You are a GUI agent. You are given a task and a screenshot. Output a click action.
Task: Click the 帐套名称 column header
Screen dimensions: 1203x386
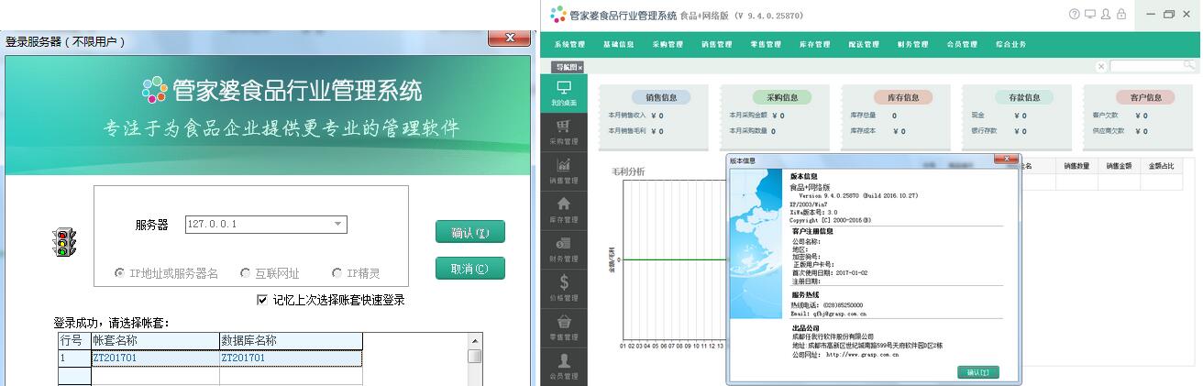tap(155, 341)
